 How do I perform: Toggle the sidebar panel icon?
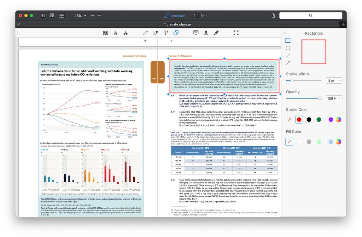[43, 16]
